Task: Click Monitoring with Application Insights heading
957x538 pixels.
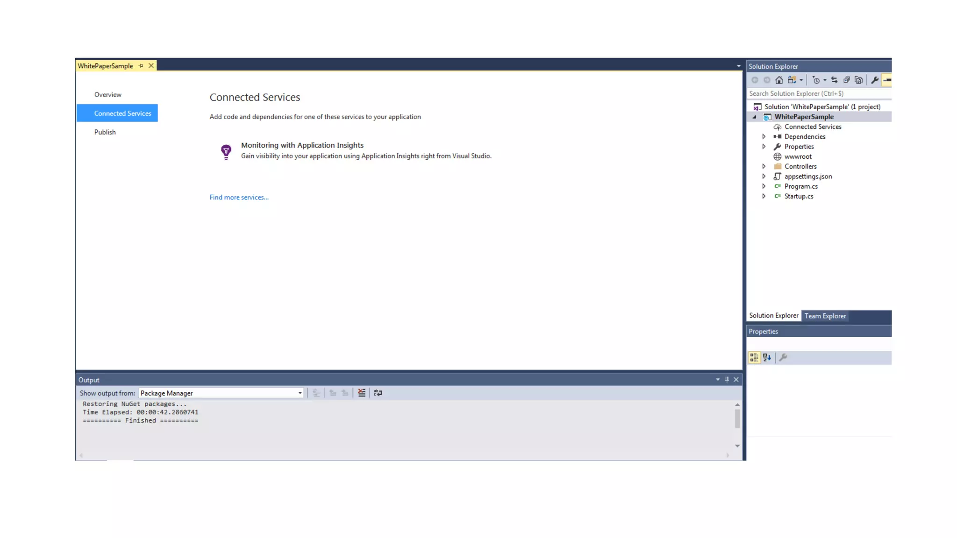Action: pos(302,145)
